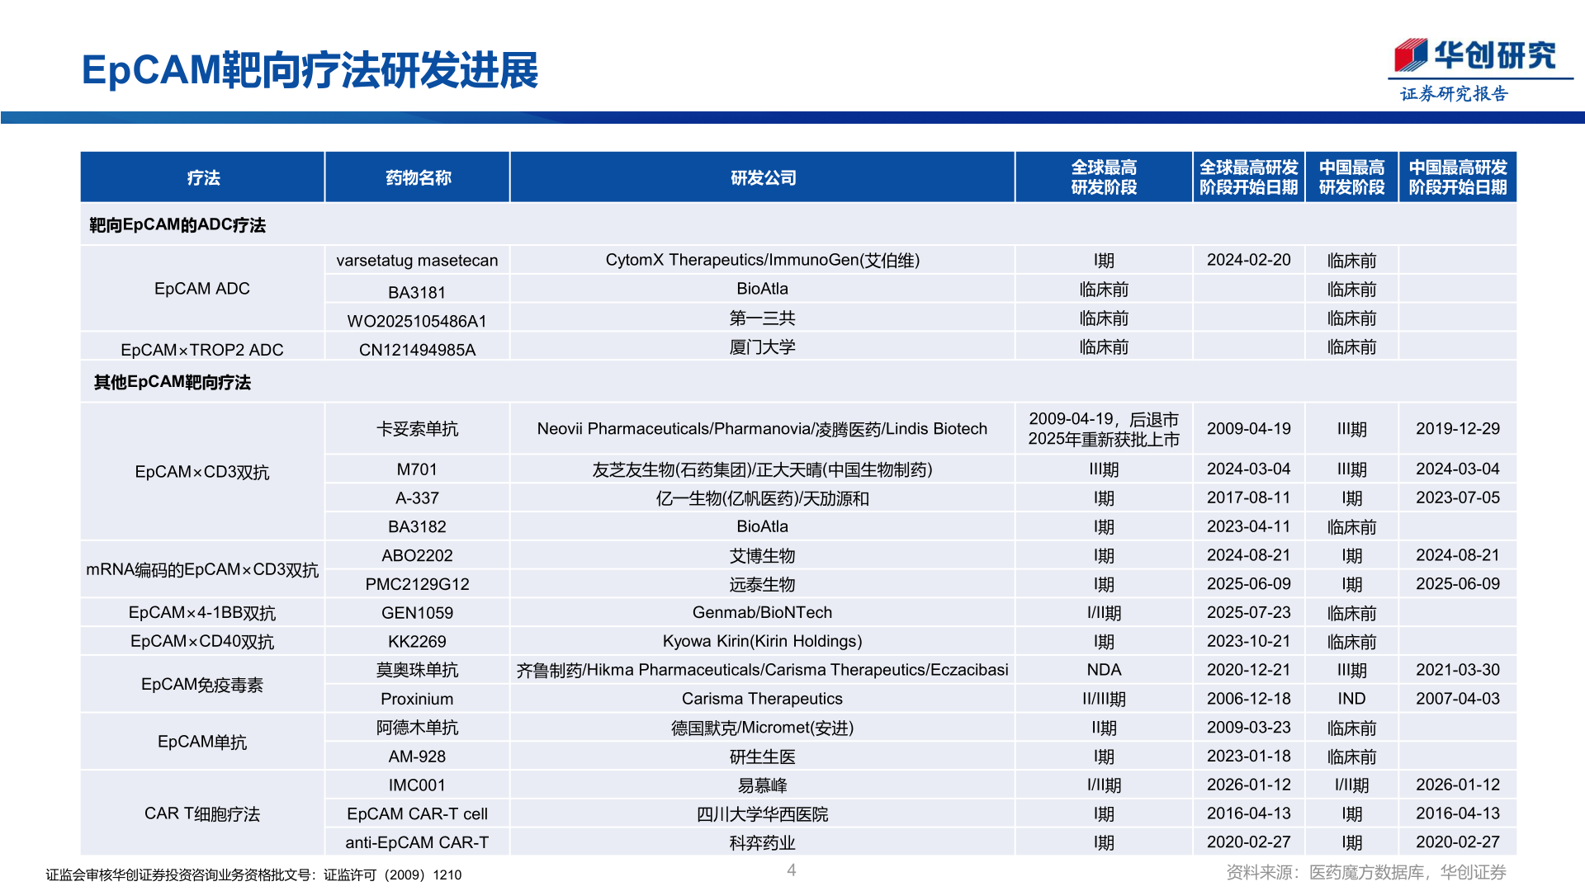
Task: Click the Neovii Pharmaceuticals company cell
Action: click(763, 429)
